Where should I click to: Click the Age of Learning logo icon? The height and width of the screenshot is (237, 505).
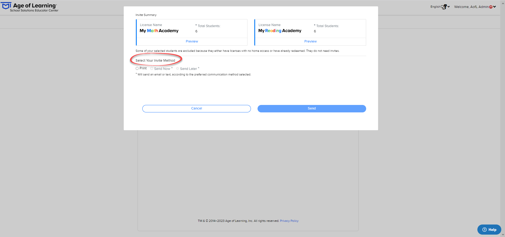pyautogui.click(x=6, y=6)
